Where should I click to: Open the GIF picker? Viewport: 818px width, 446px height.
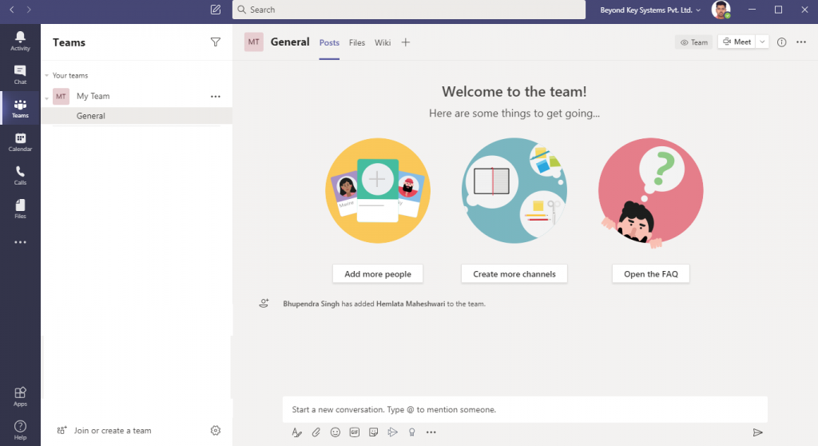[354, 432]
